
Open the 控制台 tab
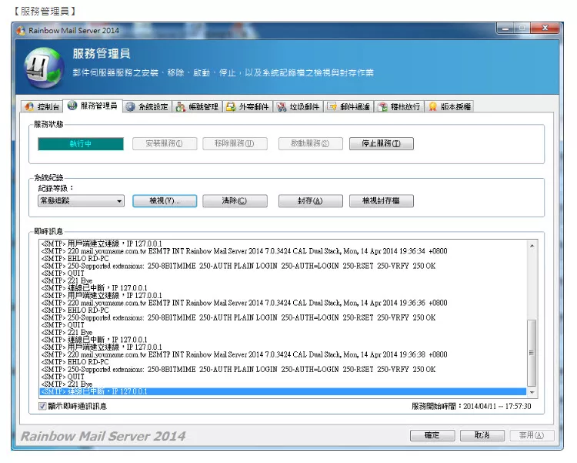(41, 107)
